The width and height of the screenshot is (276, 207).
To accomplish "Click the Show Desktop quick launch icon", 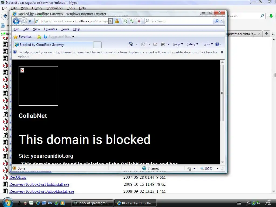I will click(31, 203).
